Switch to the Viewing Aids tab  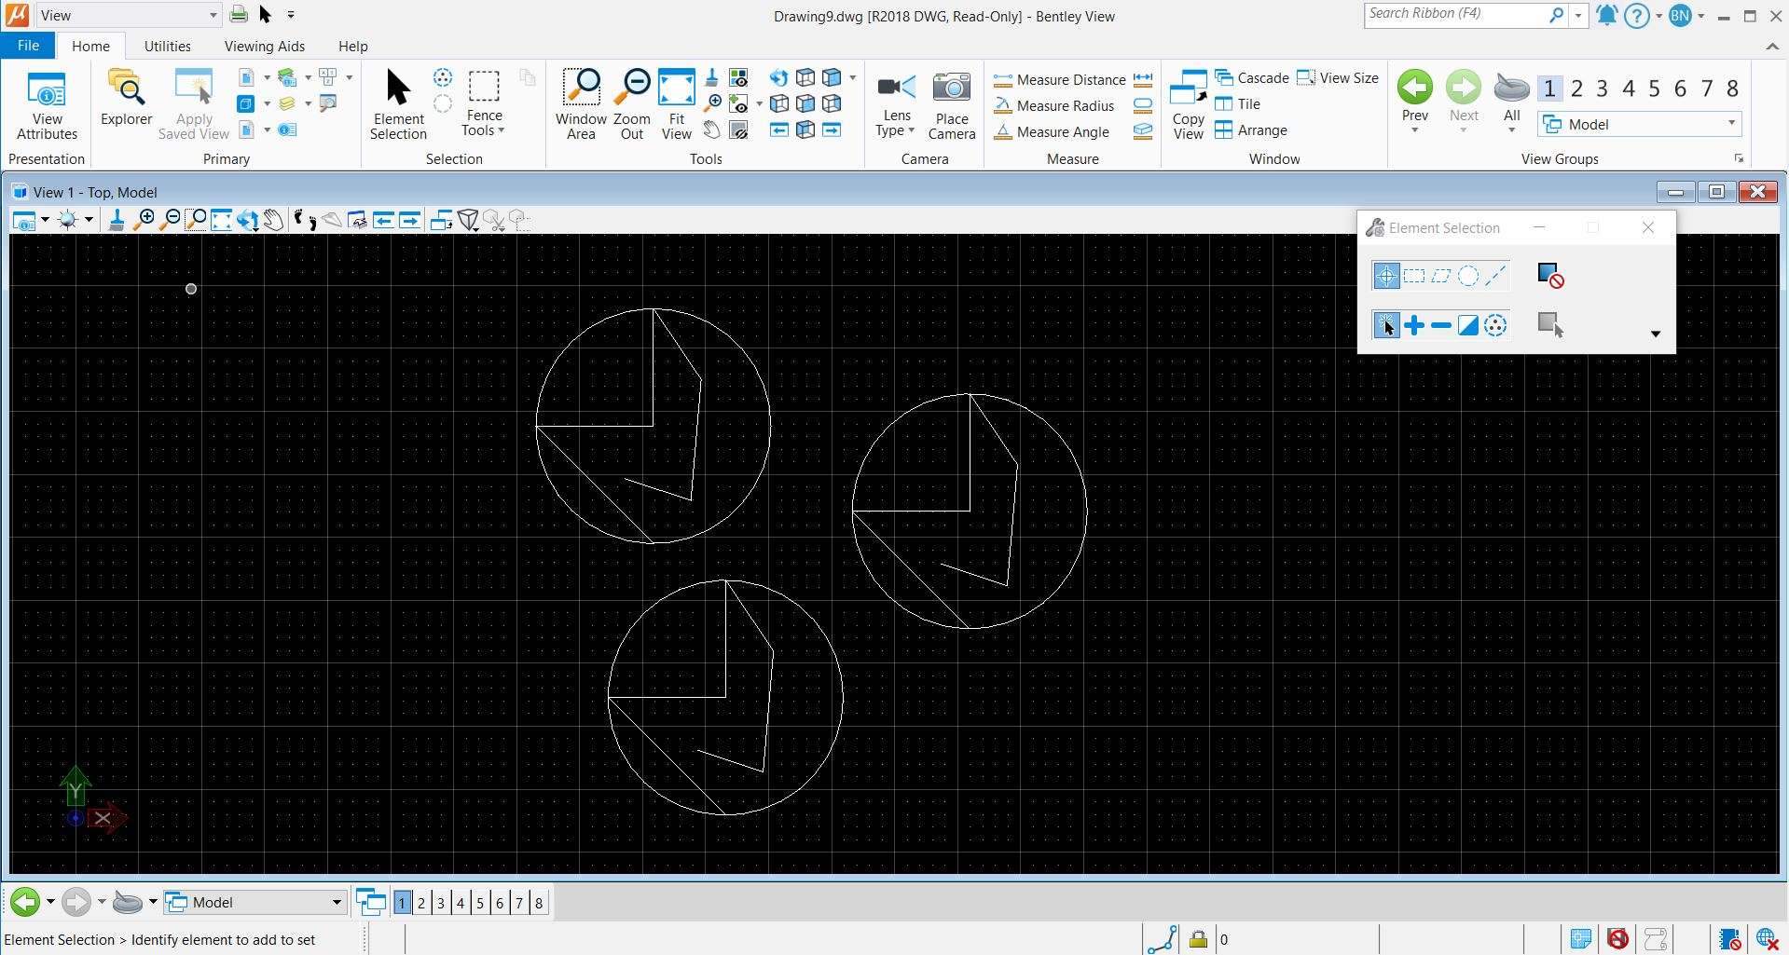pos(264,46)
